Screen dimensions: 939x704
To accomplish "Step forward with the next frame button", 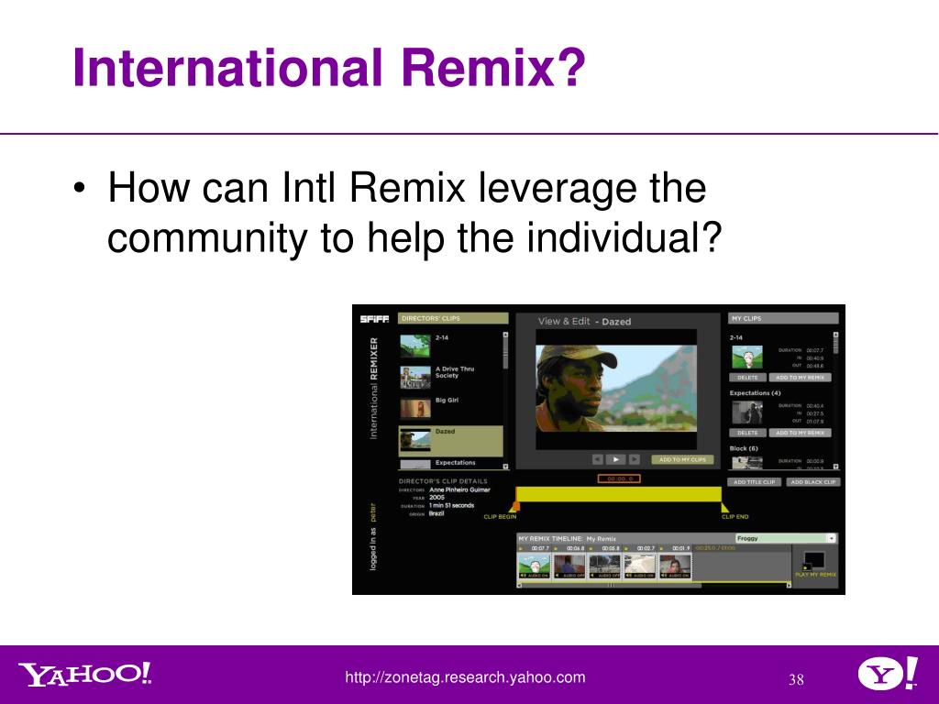I will coord(635,459).
